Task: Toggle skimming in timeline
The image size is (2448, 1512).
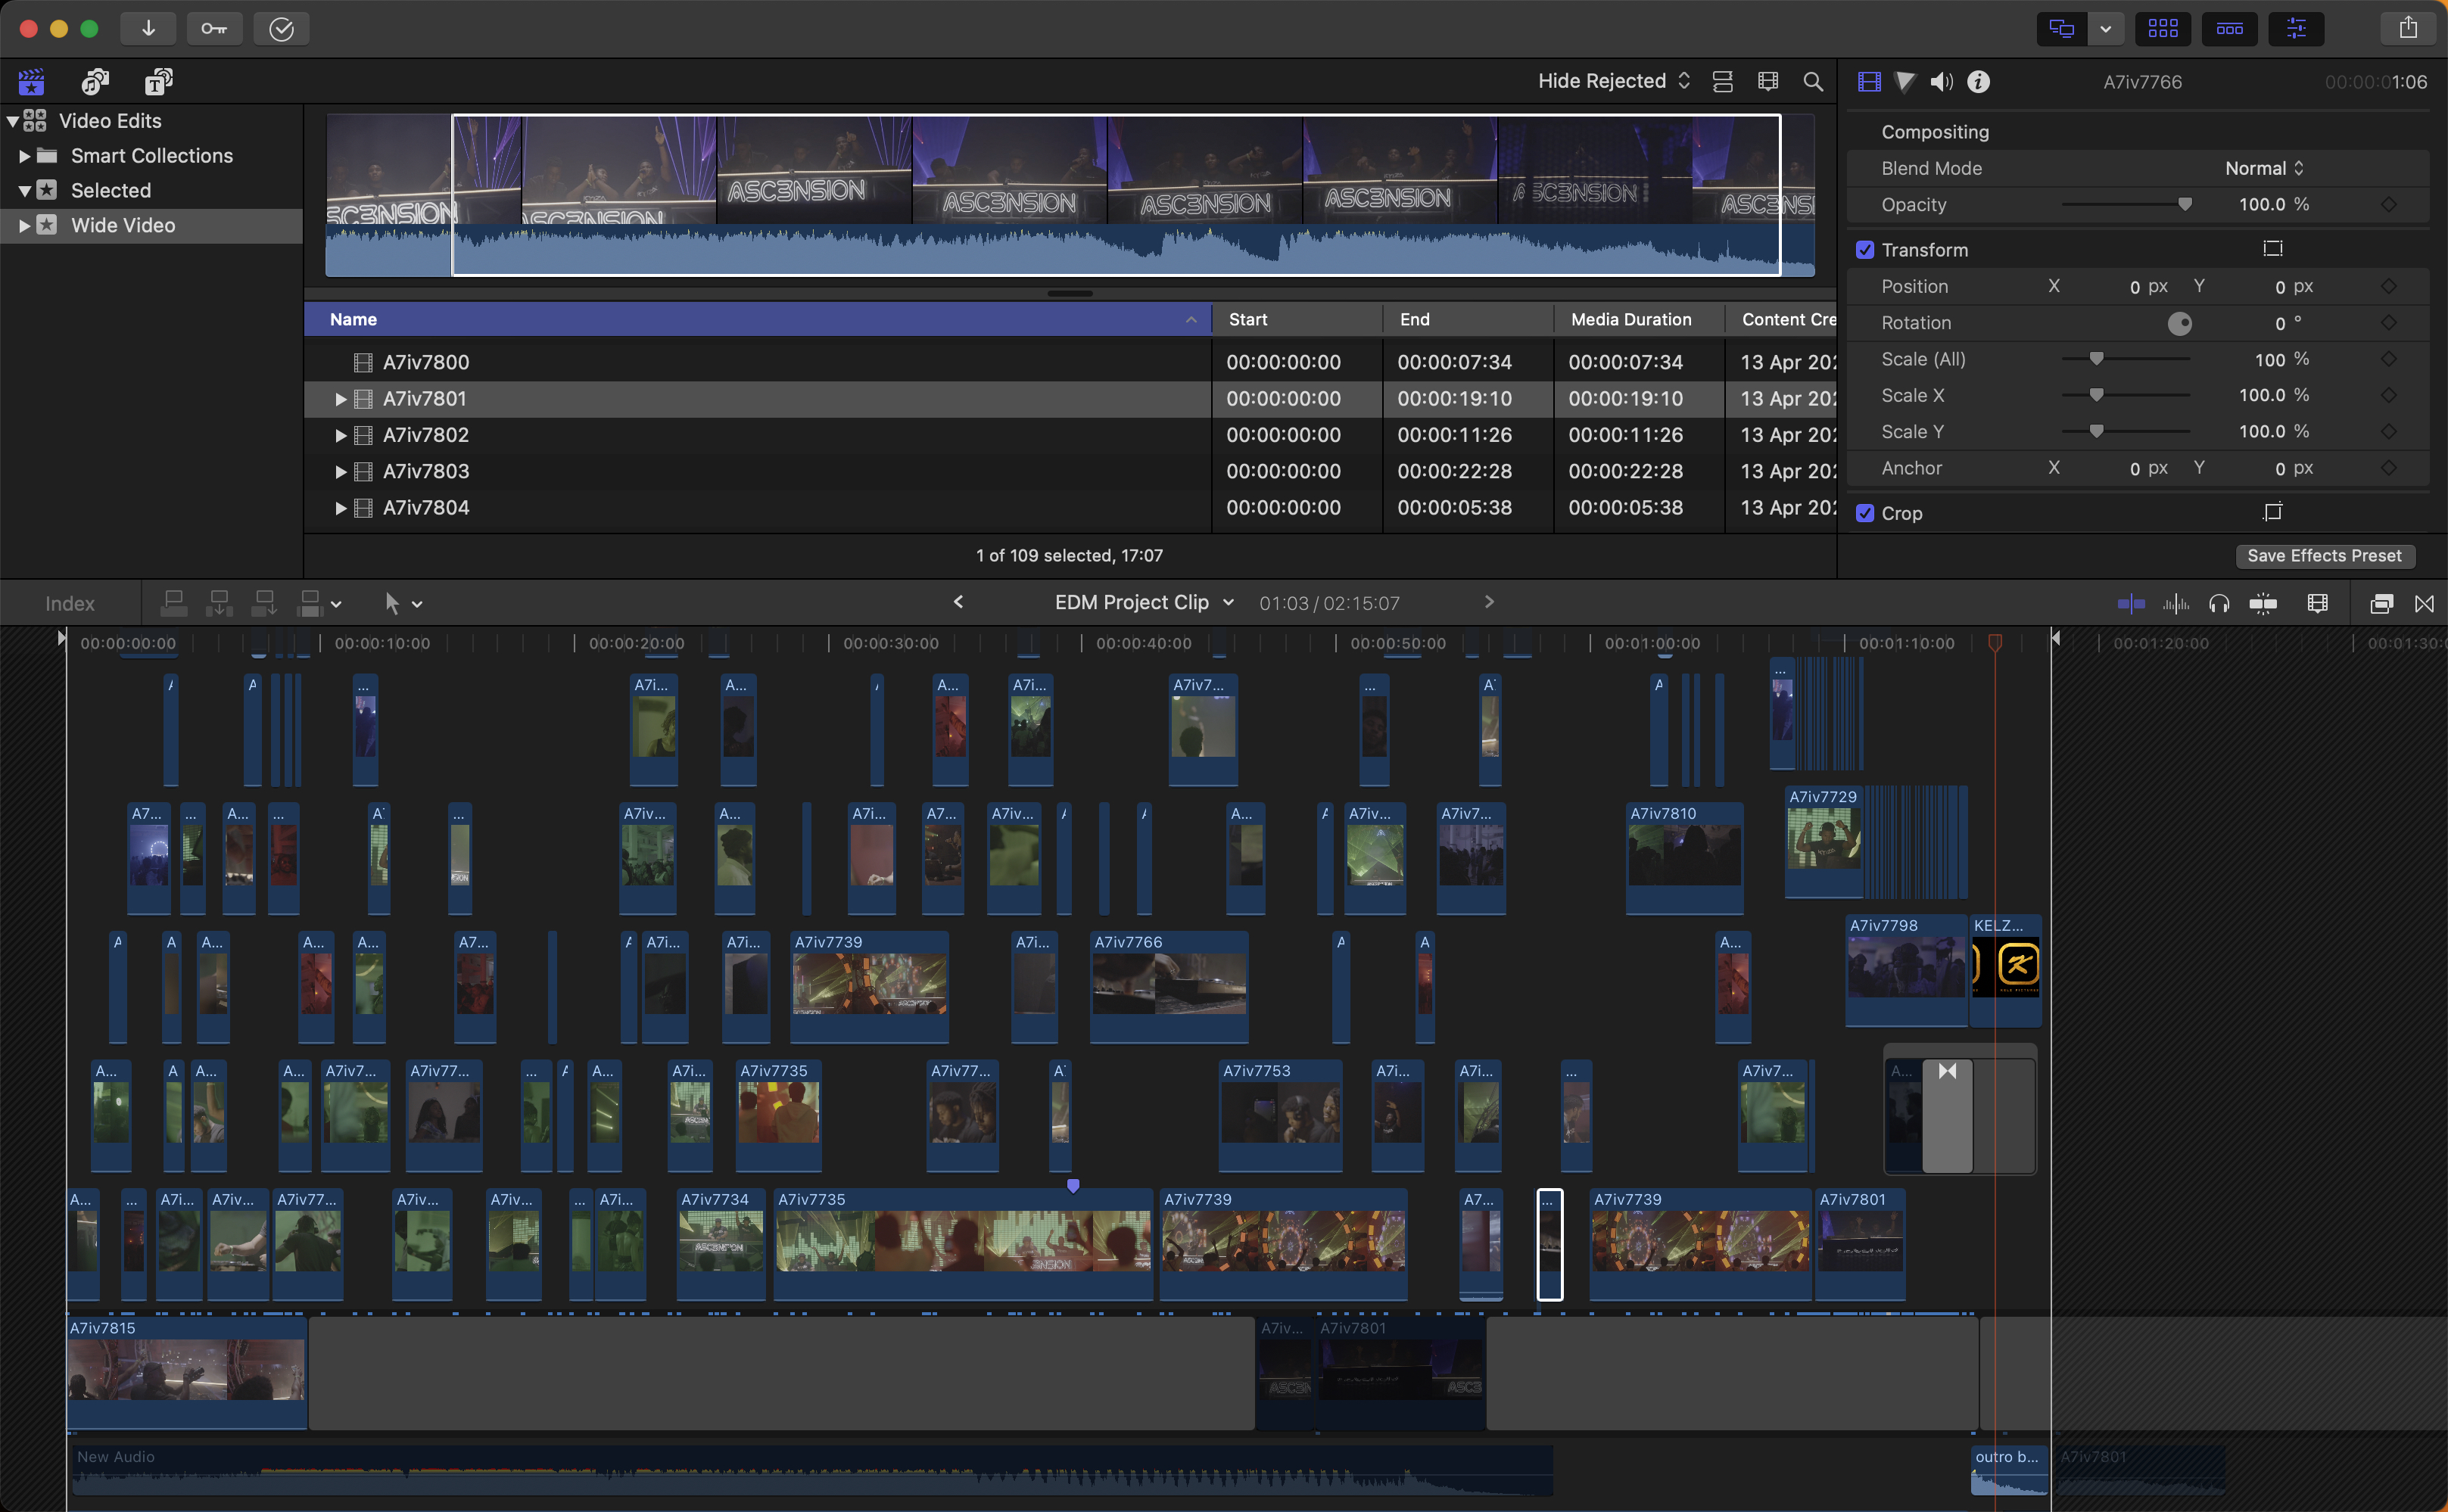Action: [x=2131, y=603]
